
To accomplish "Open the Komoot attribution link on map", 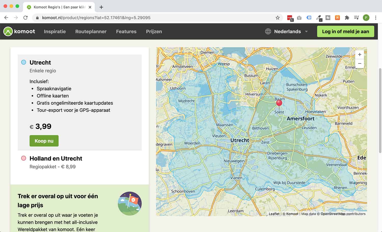I will [x=292, y=214].
